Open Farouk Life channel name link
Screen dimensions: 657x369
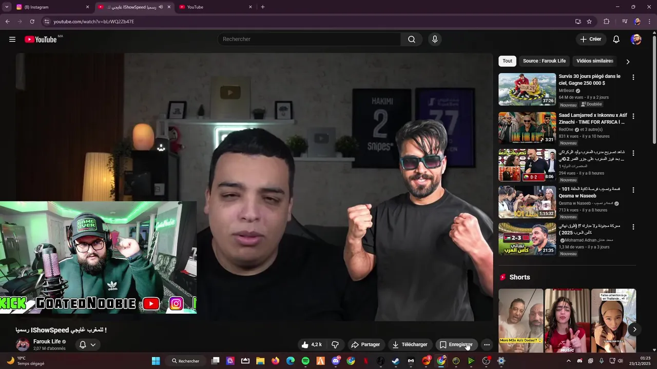coord(47,341)
